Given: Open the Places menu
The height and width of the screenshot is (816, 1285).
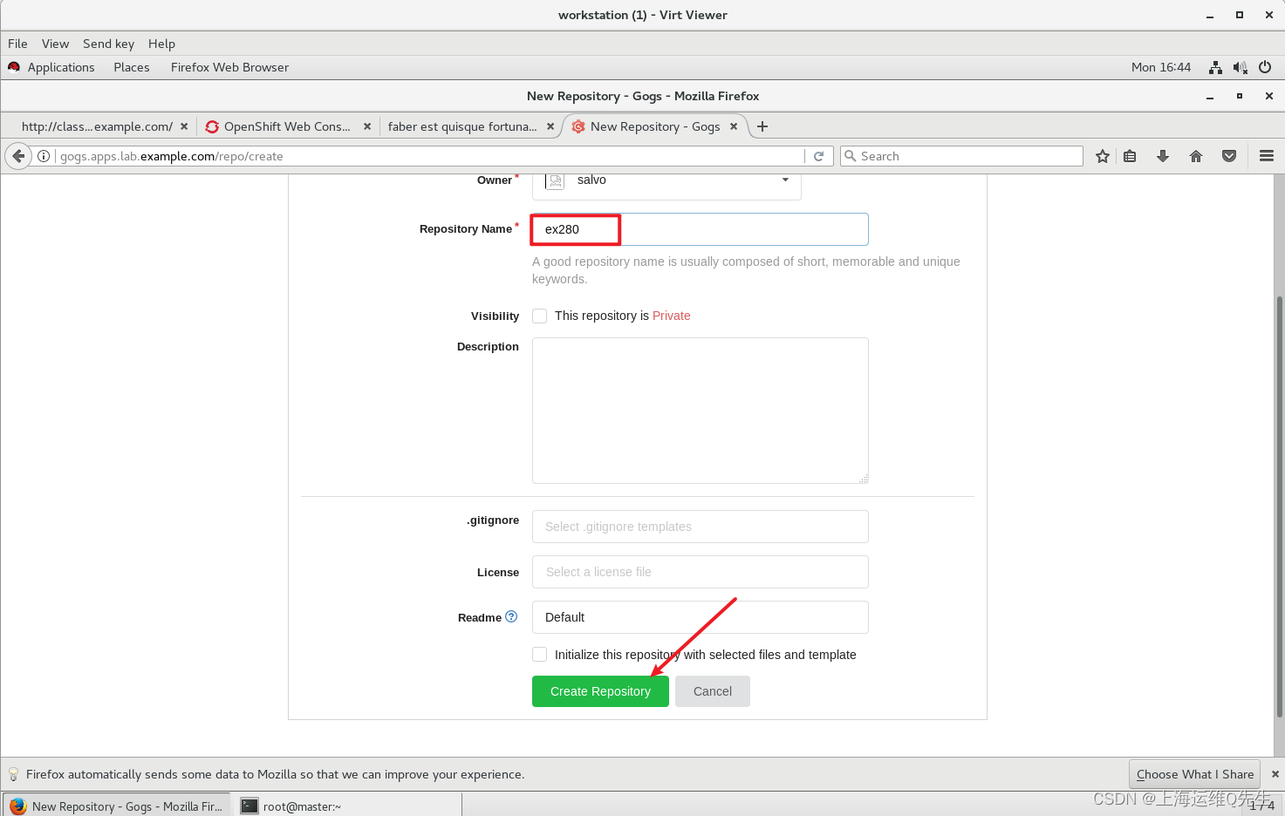Looking at the screenshot, I should [x=132, y=67].
